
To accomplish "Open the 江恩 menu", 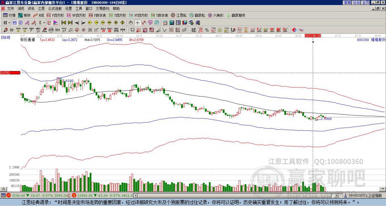I will (41, 9).
